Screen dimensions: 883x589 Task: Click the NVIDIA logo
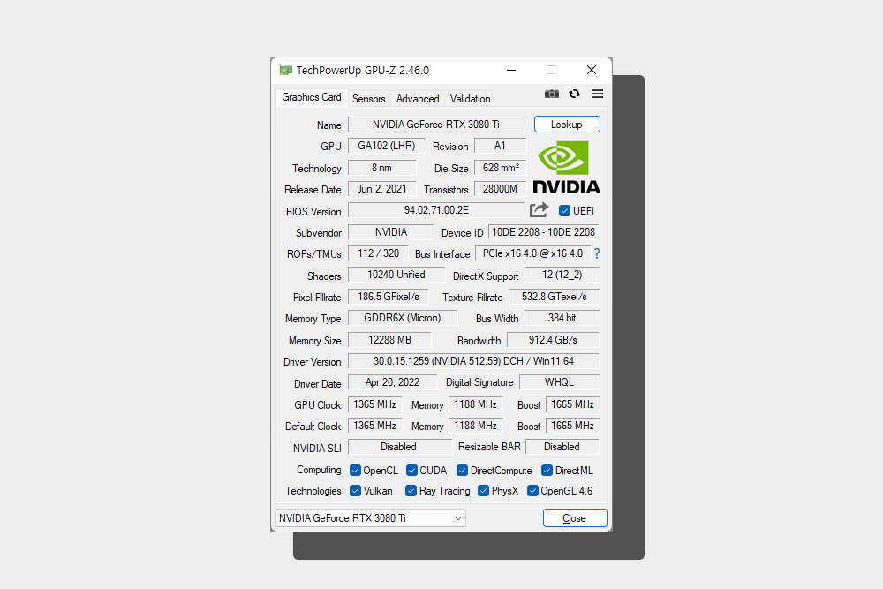pos(567,167)
